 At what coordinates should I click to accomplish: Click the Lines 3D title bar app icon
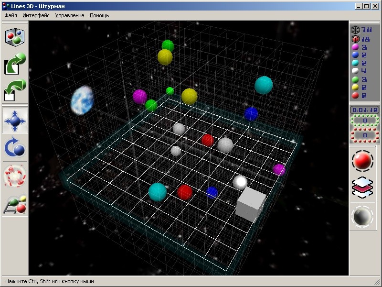[6, 6]
